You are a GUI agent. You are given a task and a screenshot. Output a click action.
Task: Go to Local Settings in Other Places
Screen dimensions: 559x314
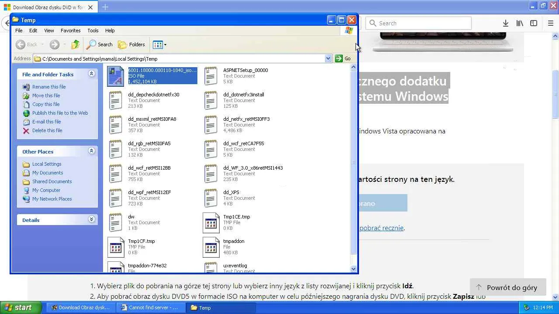click(47, 164)
